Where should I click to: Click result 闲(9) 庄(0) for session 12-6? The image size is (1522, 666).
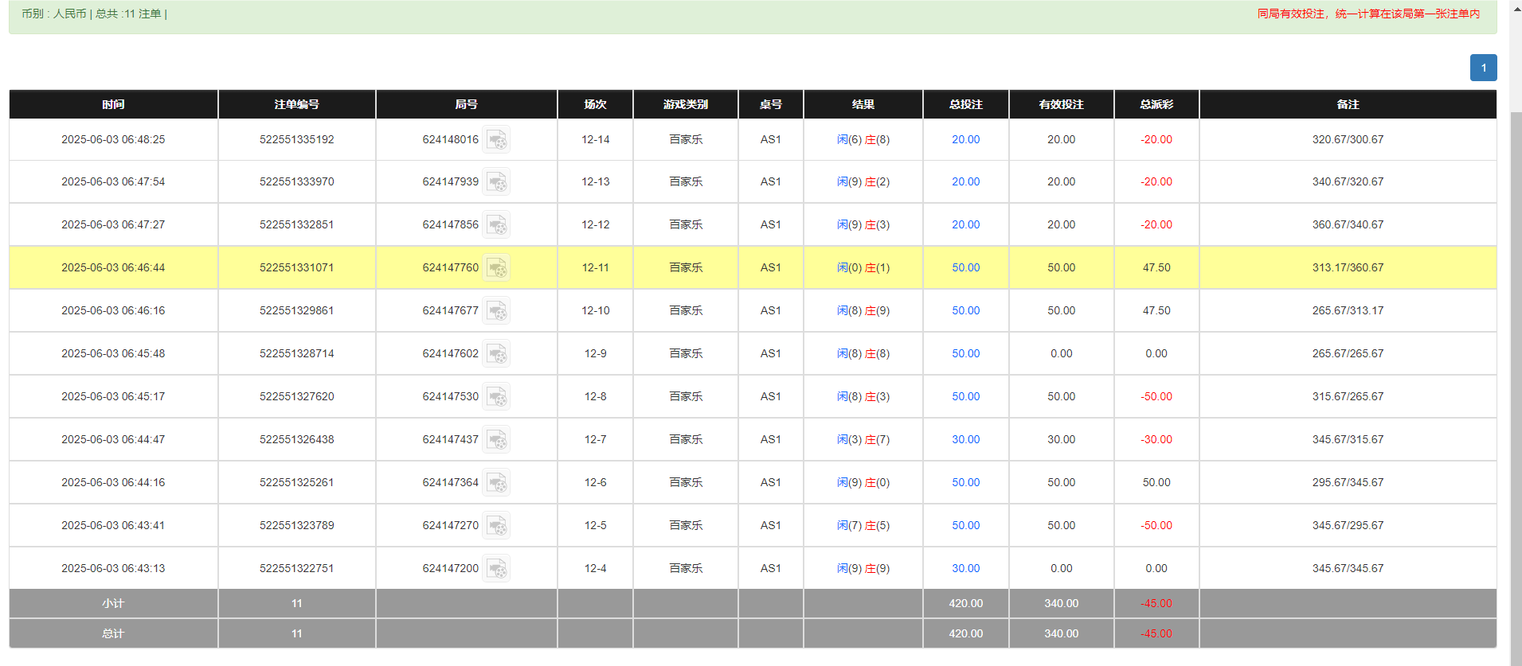click(863, 483)
